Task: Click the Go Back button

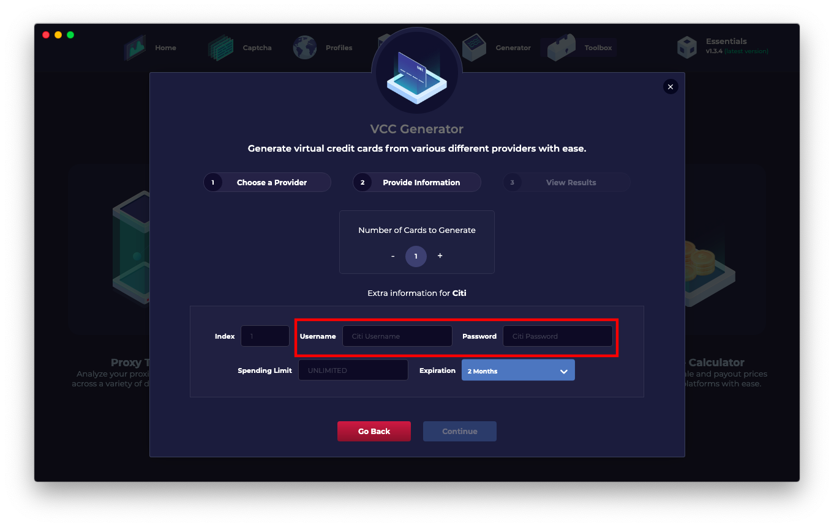Action: point(374,431)
